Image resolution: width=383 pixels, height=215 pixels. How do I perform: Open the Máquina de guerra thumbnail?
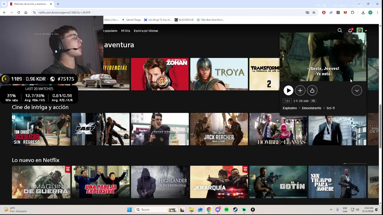tap(41, 182)
